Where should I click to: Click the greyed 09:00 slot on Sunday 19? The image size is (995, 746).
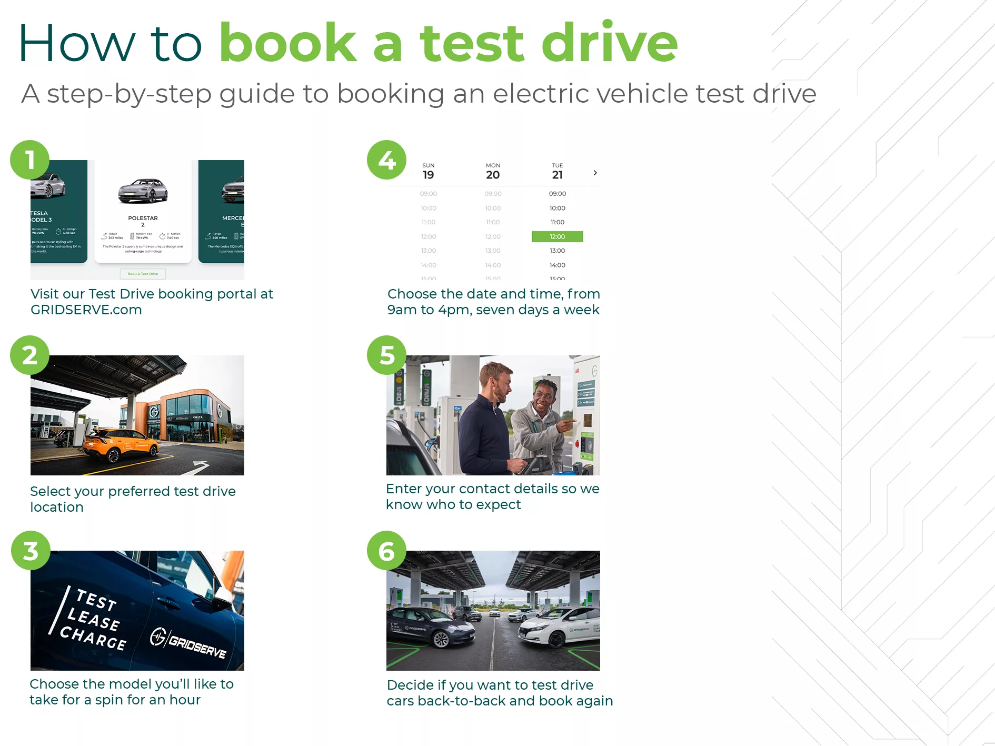pos(429,194)
